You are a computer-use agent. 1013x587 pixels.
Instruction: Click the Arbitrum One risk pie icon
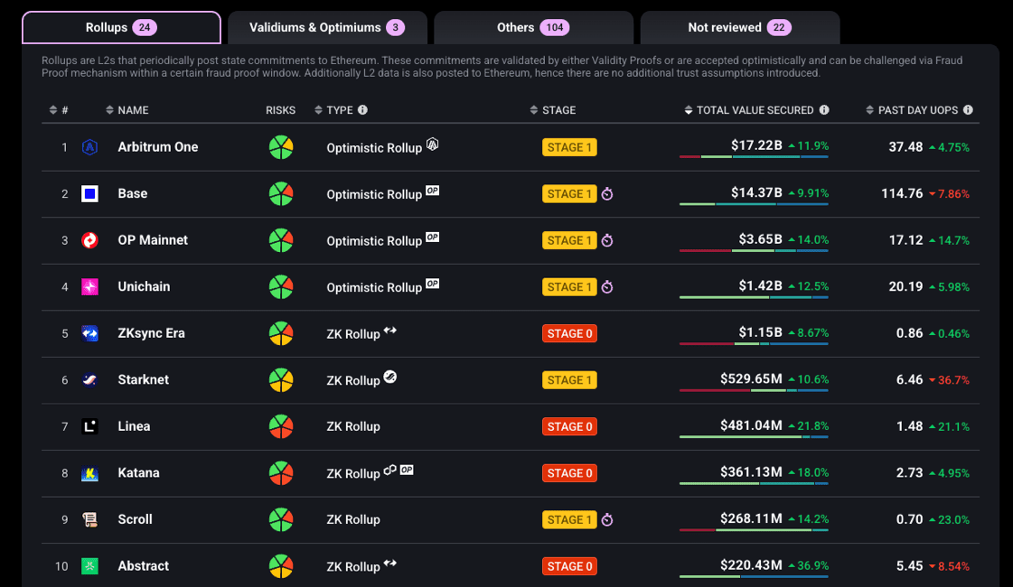click(x=281, y=147)
